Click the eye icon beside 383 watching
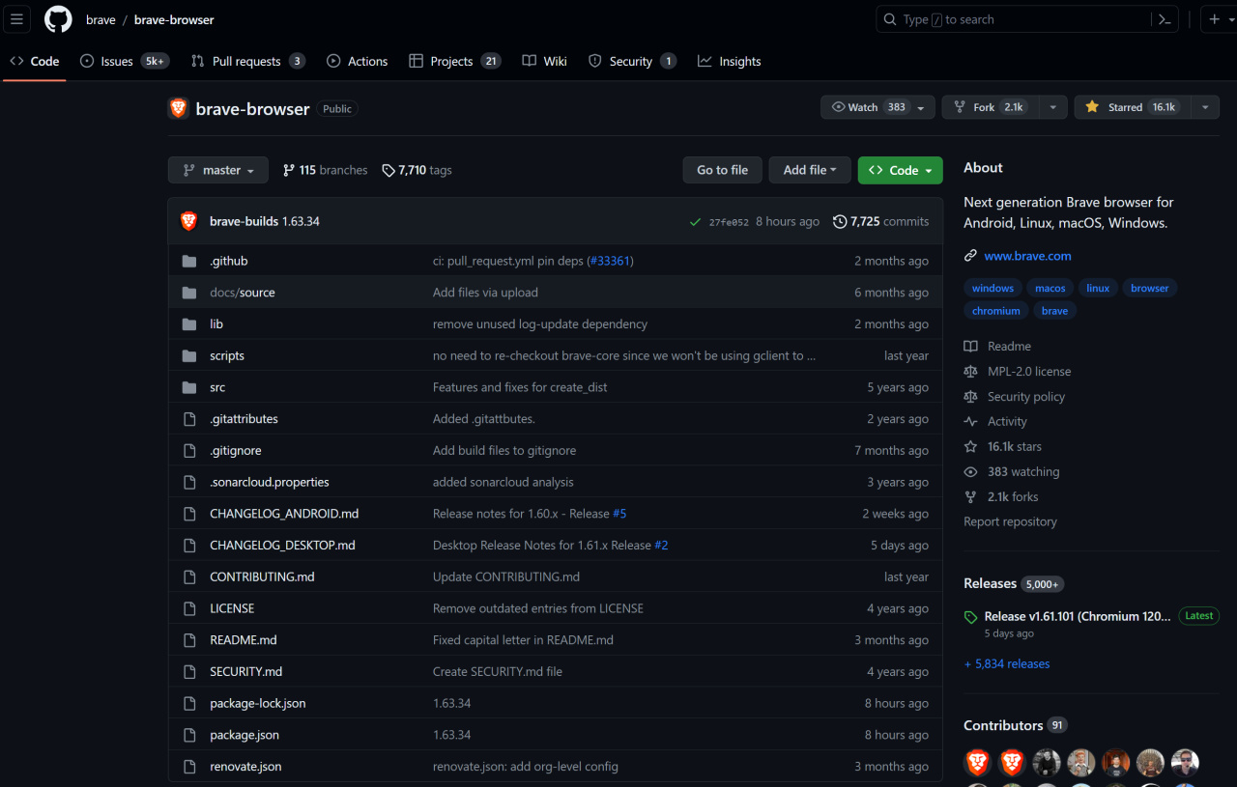The width and height of the screenshot is (1237, 787). 970,472
